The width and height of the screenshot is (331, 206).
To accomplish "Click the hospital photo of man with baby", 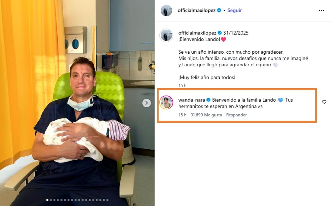I will (x=77, y=103).
